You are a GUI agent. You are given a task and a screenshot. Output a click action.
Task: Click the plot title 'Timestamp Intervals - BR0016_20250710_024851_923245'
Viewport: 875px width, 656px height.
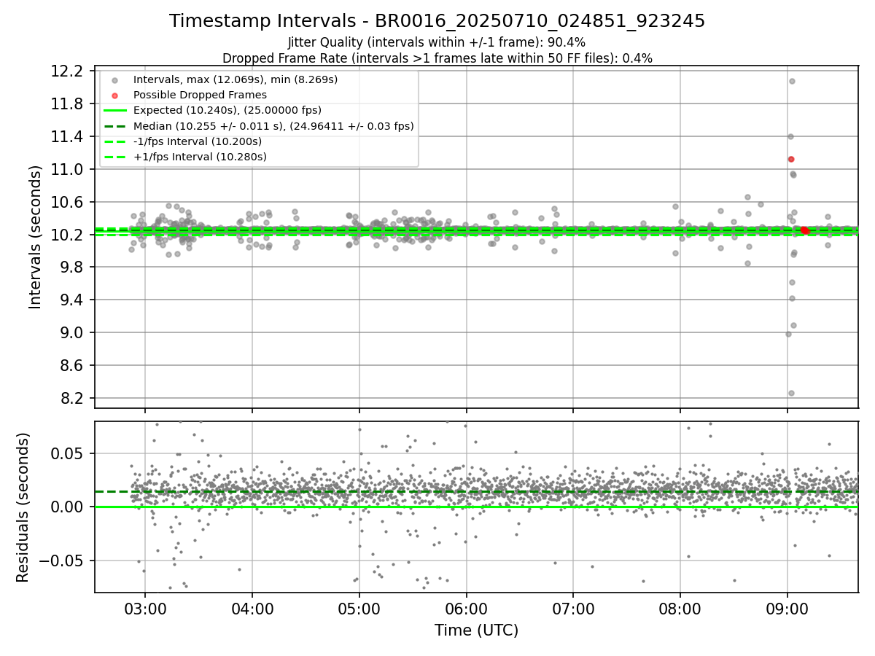[437, 21]
